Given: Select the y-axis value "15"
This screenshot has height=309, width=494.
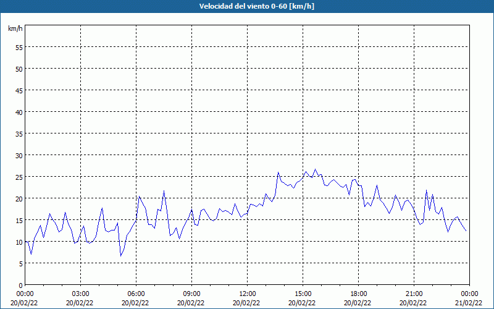Looking at the screenshot, I should [19, 221].
